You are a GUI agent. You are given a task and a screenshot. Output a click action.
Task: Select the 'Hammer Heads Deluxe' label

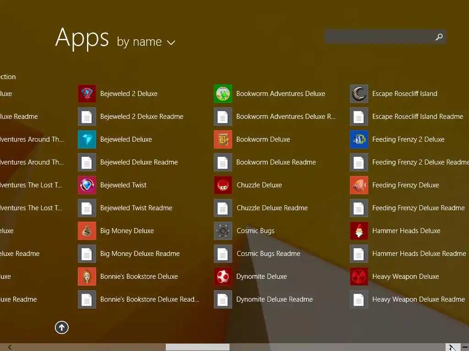click(406, 231)
